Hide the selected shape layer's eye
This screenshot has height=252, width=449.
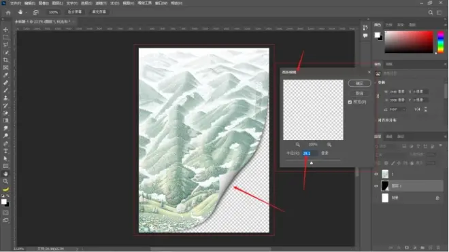pos(376,186)
